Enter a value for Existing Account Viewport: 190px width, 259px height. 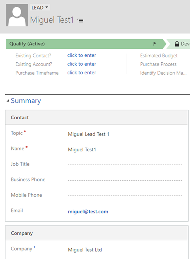82,64
